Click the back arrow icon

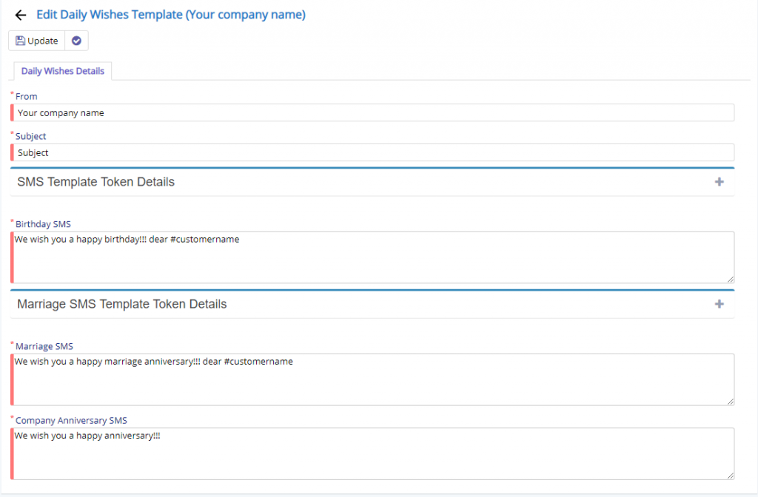pyautogui.click(x=20, y=16)
